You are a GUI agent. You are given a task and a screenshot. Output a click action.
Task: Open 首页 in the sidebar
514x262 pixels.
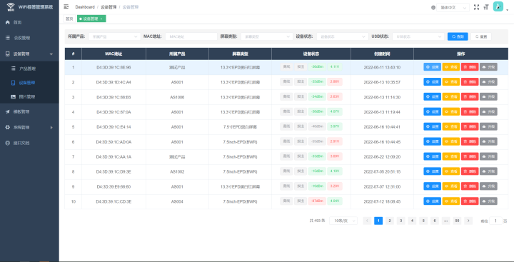(29, 23)
